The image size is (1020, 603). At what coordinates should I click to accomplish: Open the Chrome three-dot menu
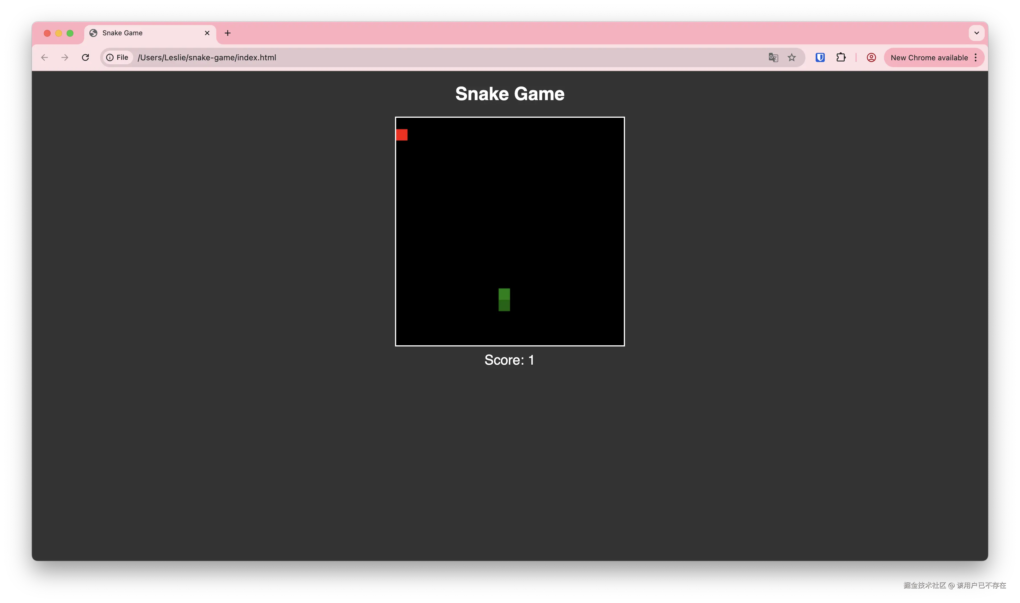point(976,57)
